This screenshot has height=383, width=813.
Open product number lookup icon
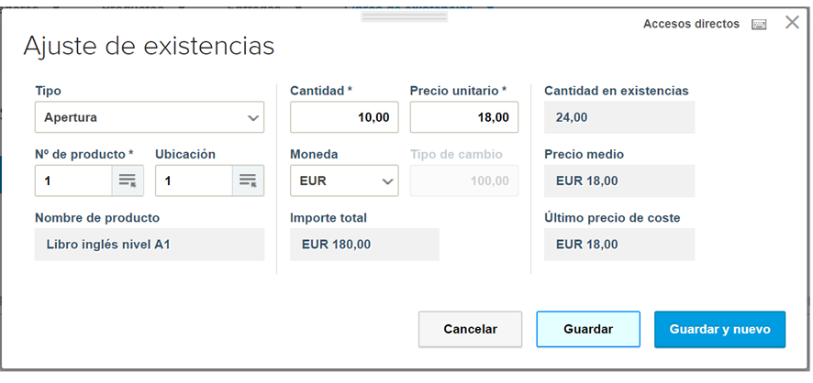[x=128, y=181]
